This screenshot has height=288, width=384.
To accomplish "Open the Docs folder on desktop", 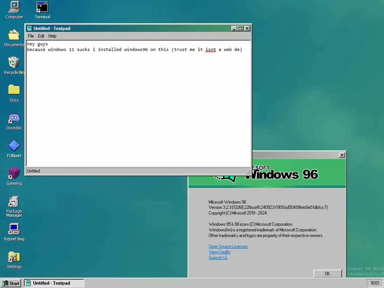I will coord(14,93).
